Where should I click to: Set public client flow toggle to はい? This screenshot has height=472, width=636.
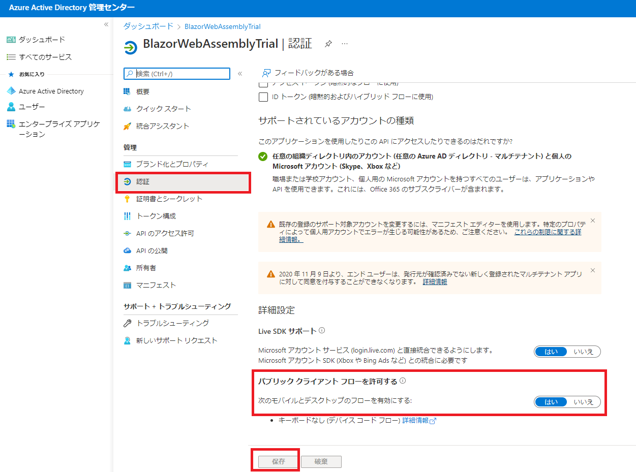point(551,402)
